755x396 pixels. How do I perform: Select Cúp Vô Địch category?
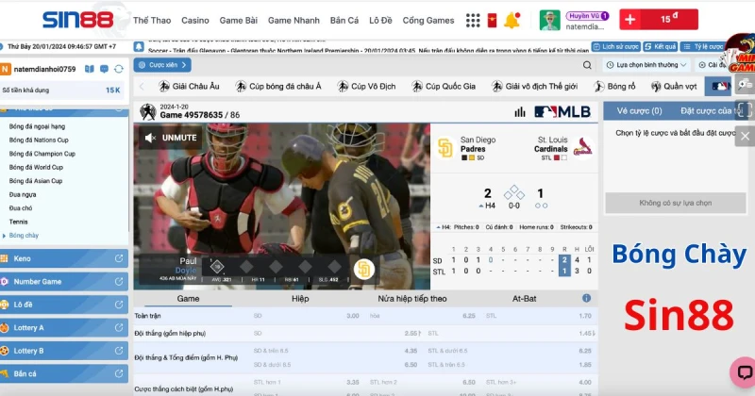coord(366,86)
